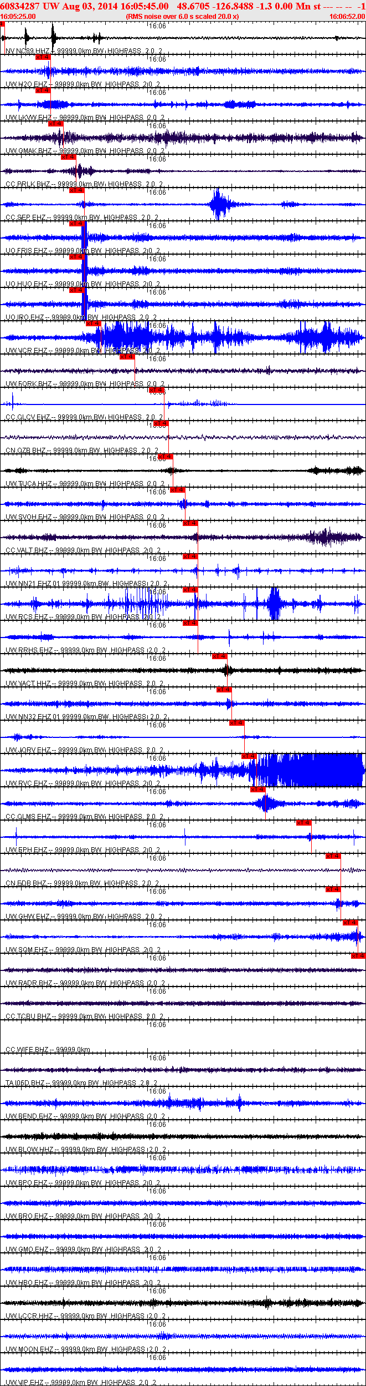Select the xT 4 pick on CN.OZB trace
This screenshot has width=366, height=1386.
[x=161, y=423]
